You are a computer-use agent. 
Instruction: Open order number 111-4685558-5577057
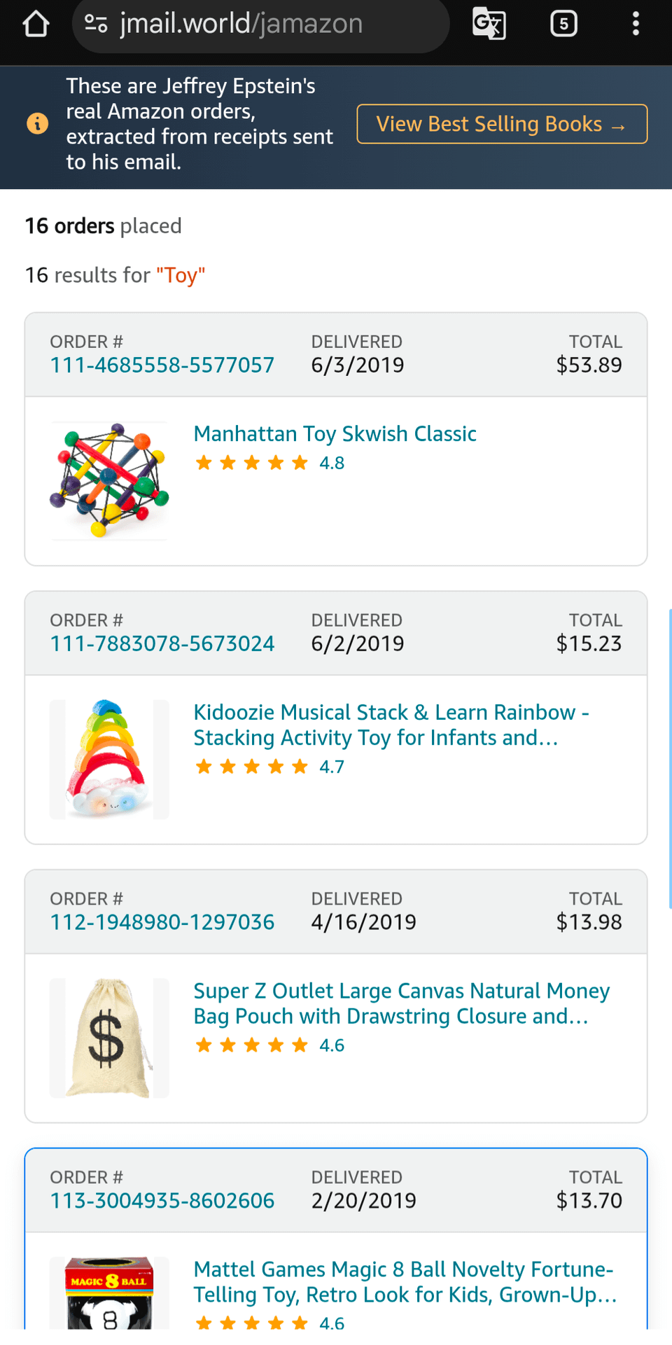pos(162,365)
